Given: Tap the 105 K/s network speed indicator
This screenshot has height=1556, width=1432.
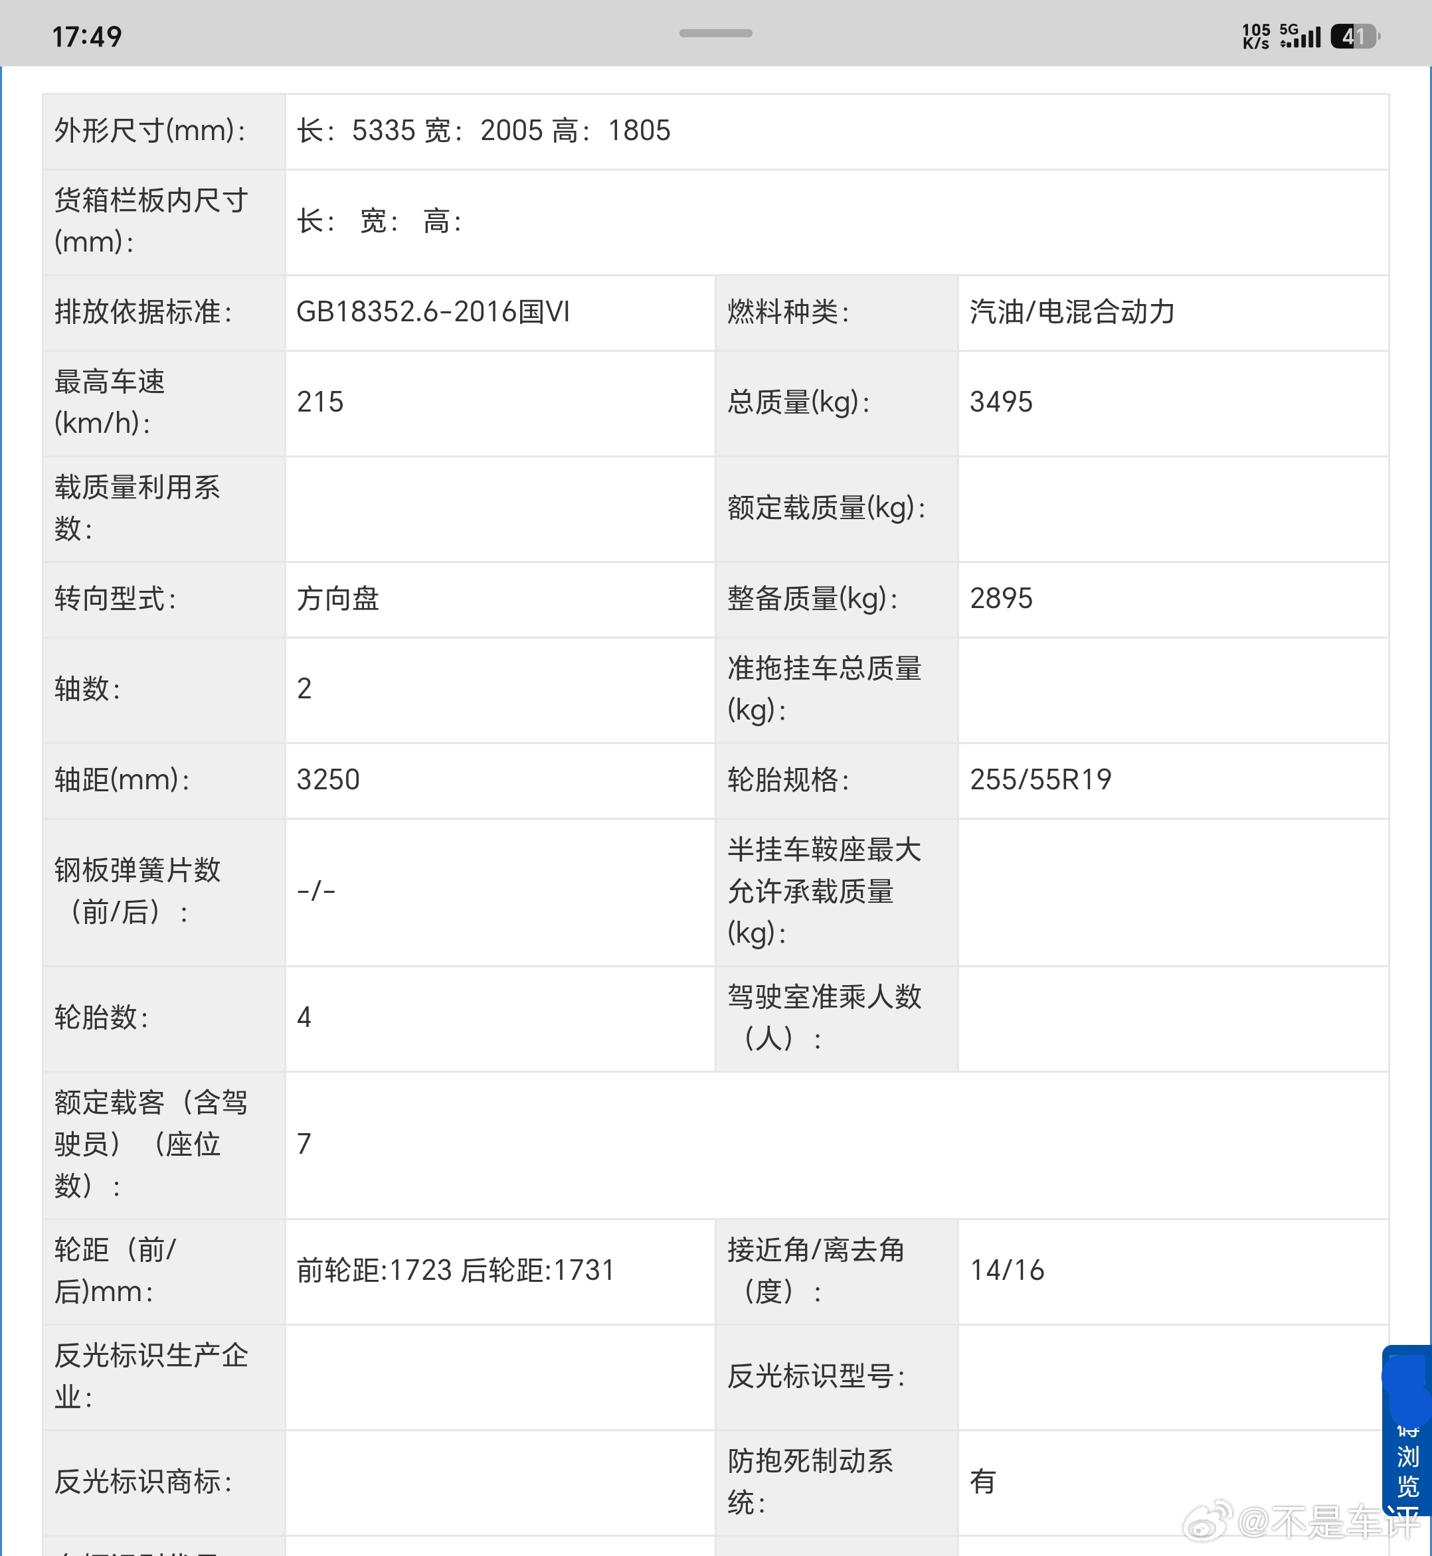Looking at the screenshot, I should 1256,37.
